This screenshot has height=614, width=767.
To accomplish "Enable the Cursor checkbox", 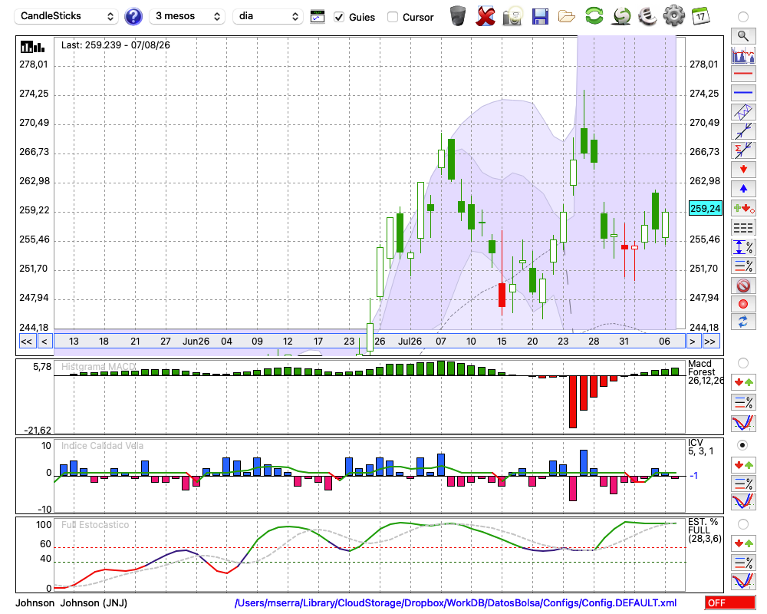I will coord(392,17).
